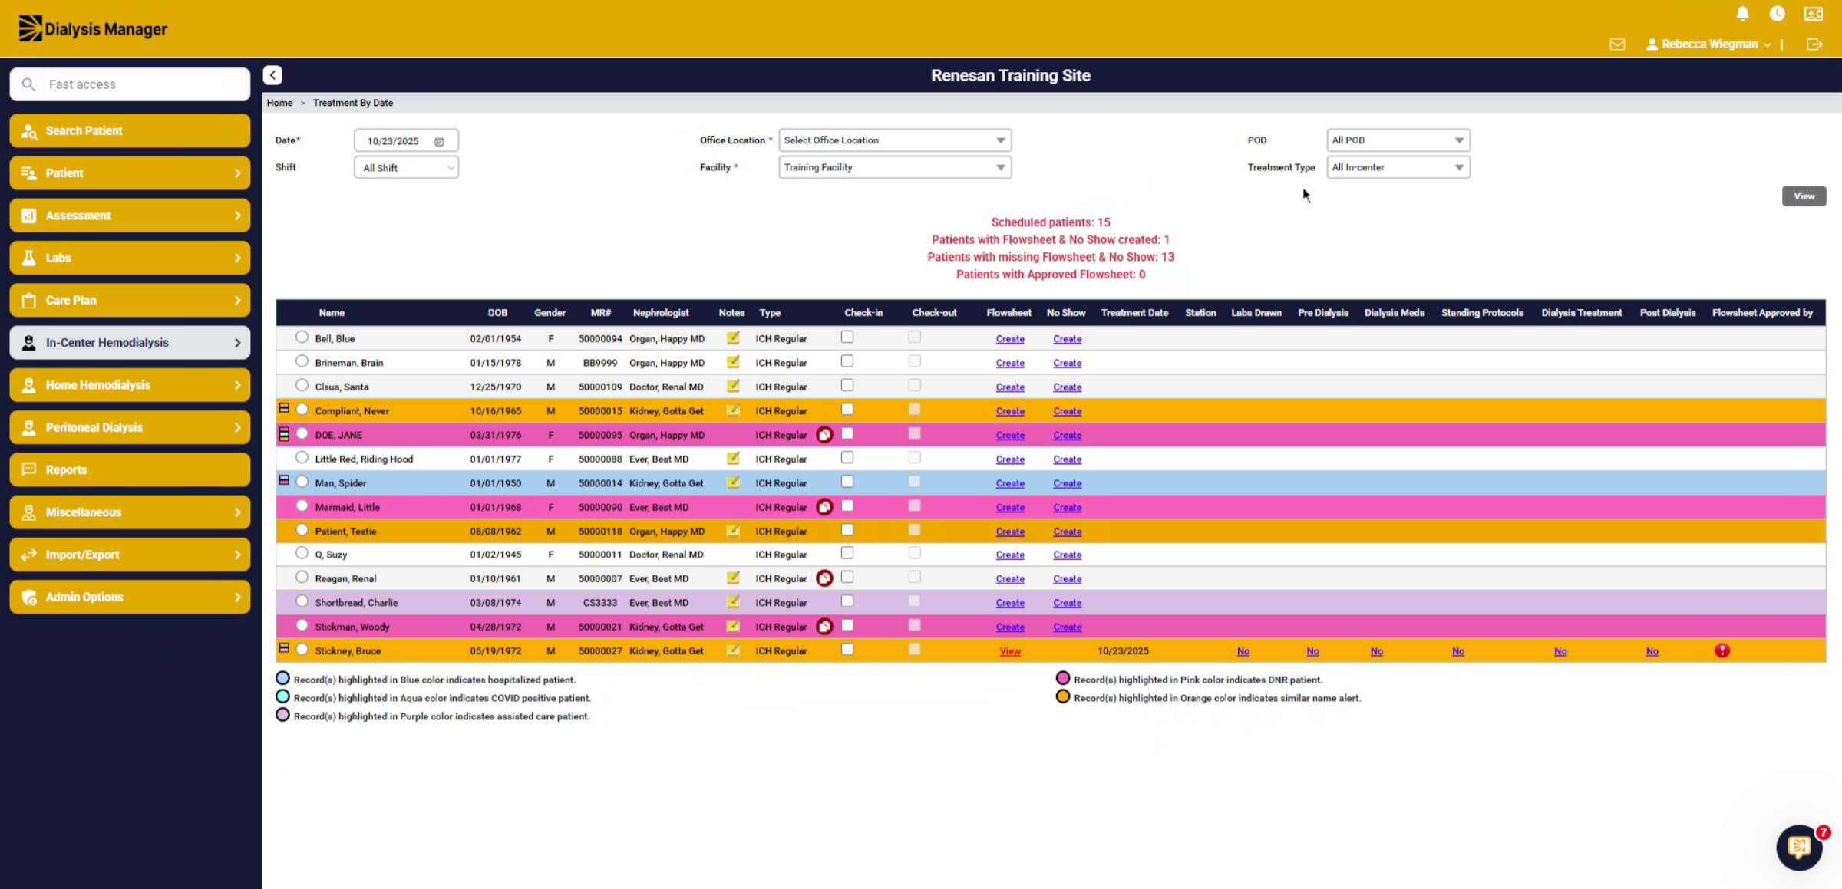Click the View button
1842x889 pixels.
(1804, 196)
